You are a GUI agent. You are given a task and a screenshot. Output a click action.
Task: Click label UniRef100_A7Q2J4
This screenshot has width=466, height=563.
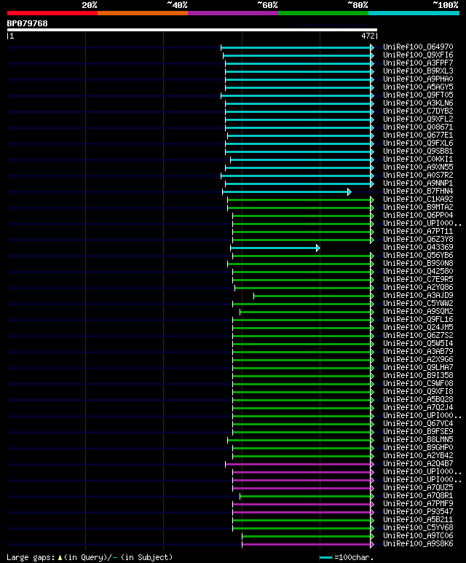(x=418, y=408)
